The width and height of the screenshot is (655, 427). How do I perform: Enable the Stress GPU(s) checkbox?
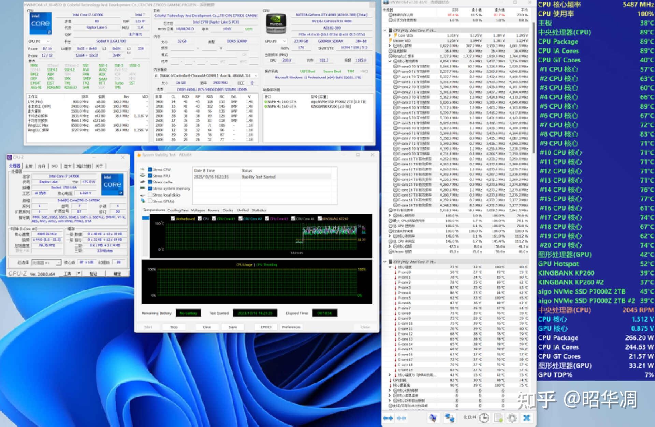pos(150,201)
